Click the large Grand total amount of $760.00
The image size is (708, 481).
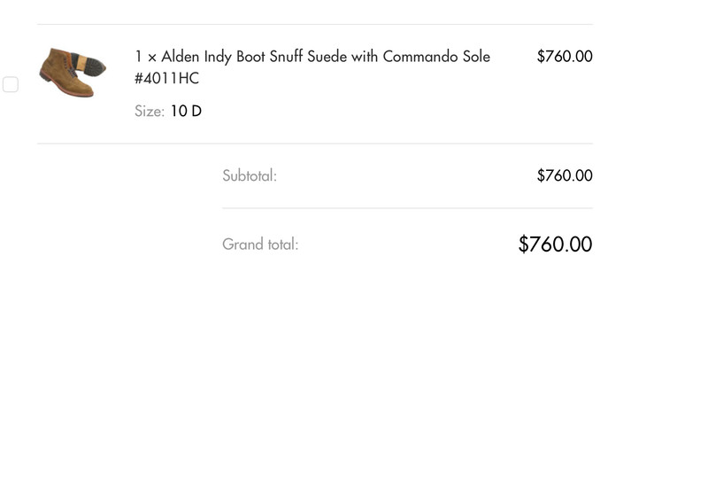coord(555,244)
